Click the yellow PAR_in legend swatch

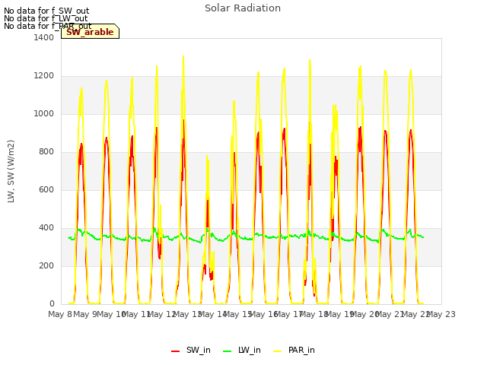coord(277,351)
